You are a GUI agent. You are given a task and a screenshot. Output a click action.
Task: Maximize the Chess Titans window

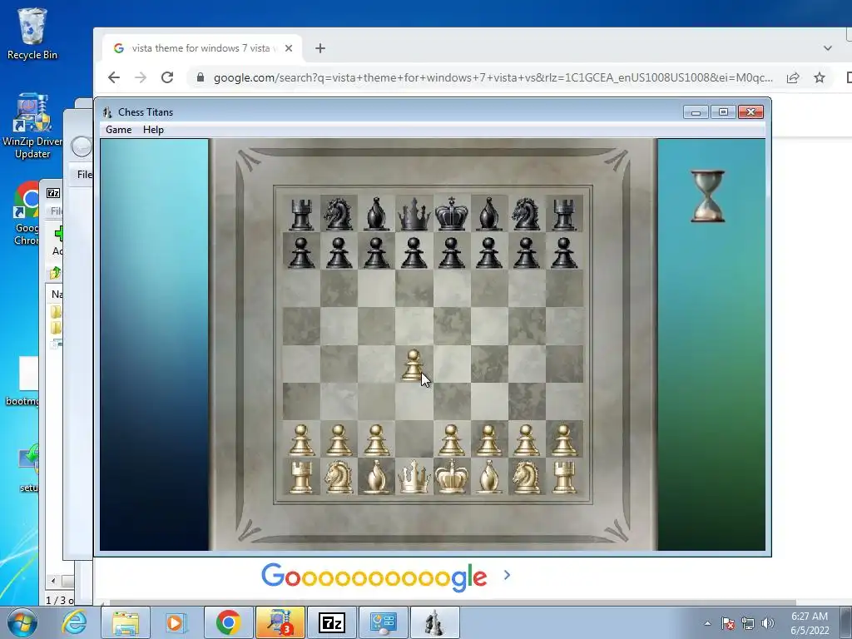click(x=723, y=112)
